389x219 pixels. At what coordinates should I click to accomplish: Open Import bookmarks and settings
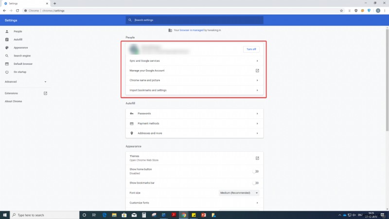(x=194, y=90)
